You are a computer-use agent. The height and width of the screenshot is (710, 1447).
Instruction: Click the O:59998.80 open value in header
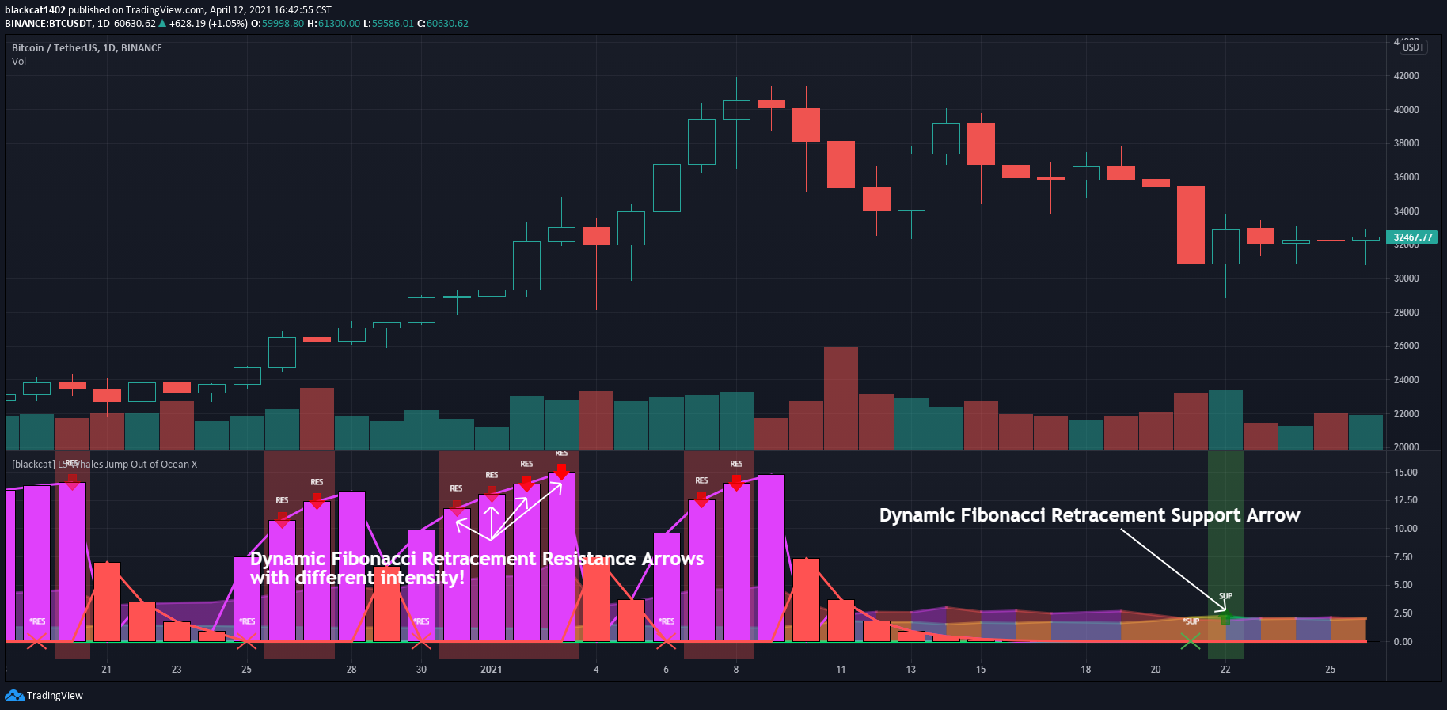tap(278, 24)
